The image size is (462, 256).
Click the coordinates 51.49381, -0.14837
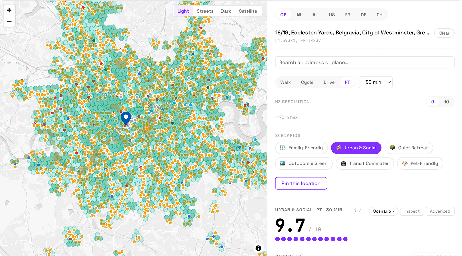[x=298, y=41]
